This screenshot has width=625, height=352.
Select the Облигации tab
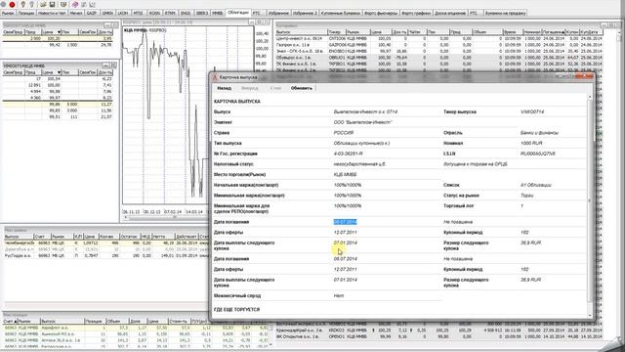pyautogui.click(x=238, y=13)
